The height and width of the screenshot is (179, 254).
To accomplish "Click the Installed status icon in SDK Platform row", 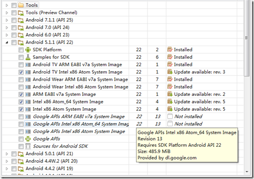I will tap(170, 50).
